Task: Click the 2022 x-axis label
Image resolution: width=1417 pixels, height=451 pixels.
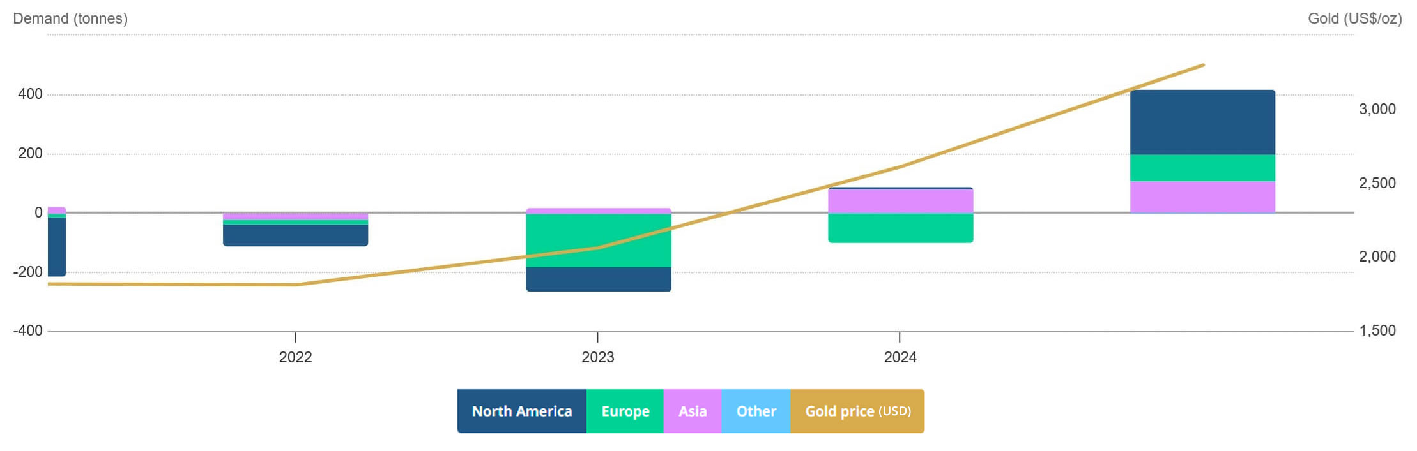Action: pyautogui.click(x=295, y=357)
